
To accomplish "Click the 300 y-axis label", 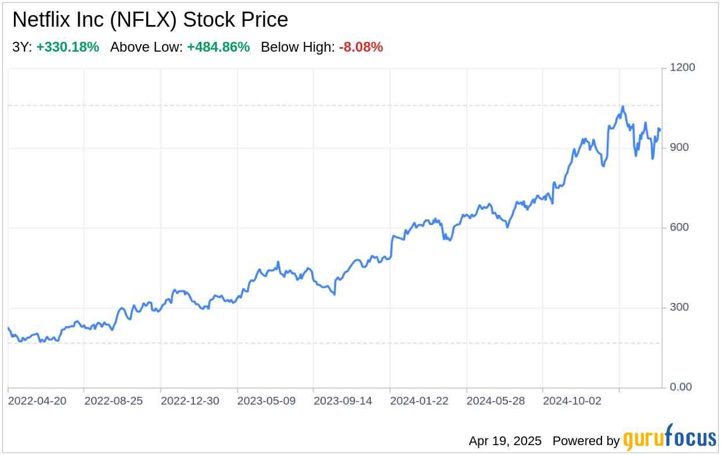I will (x=679, y=307).
